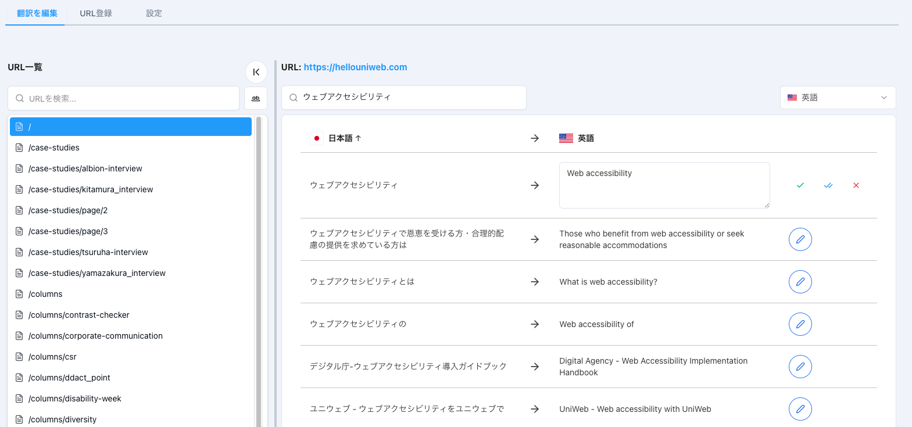
Task: Click the 'Web accessibility' translation textarea
Action: click(664, 185)
